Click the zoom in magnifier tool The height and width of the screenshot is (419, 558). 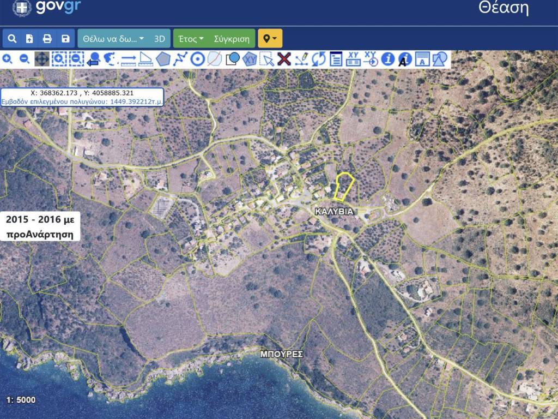point(8,59)
